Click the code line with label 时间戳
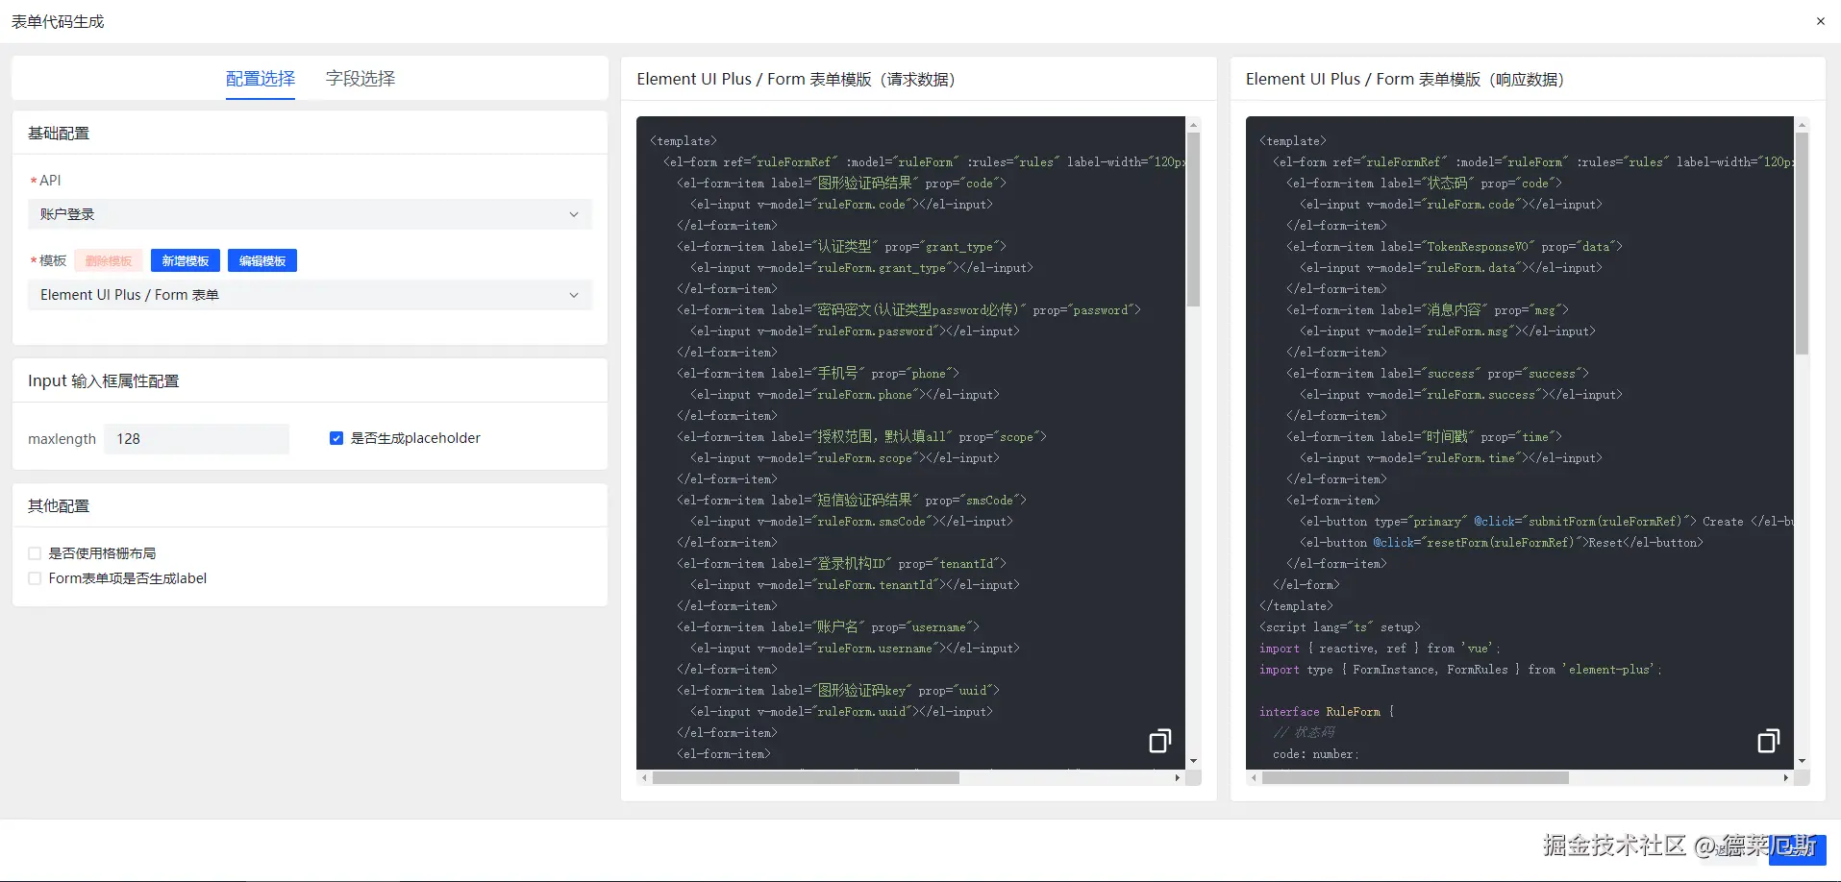The image size is (1841, 882). pyautogui.click(x=1424, y=437)
